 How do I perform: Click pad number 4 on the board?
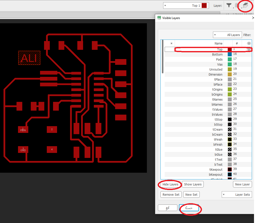pyautogui.click(x=52, y=149)
